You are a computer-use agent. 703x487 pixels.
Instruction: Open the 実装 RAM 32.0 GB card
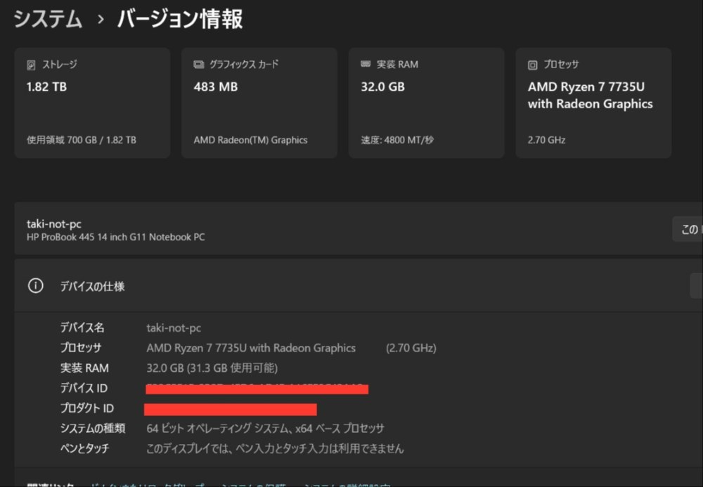[427, 103]
